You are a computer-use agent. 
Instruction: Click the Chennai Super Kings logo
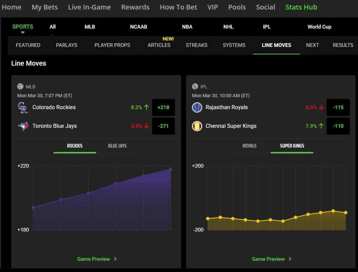click(x=196, y=127)
